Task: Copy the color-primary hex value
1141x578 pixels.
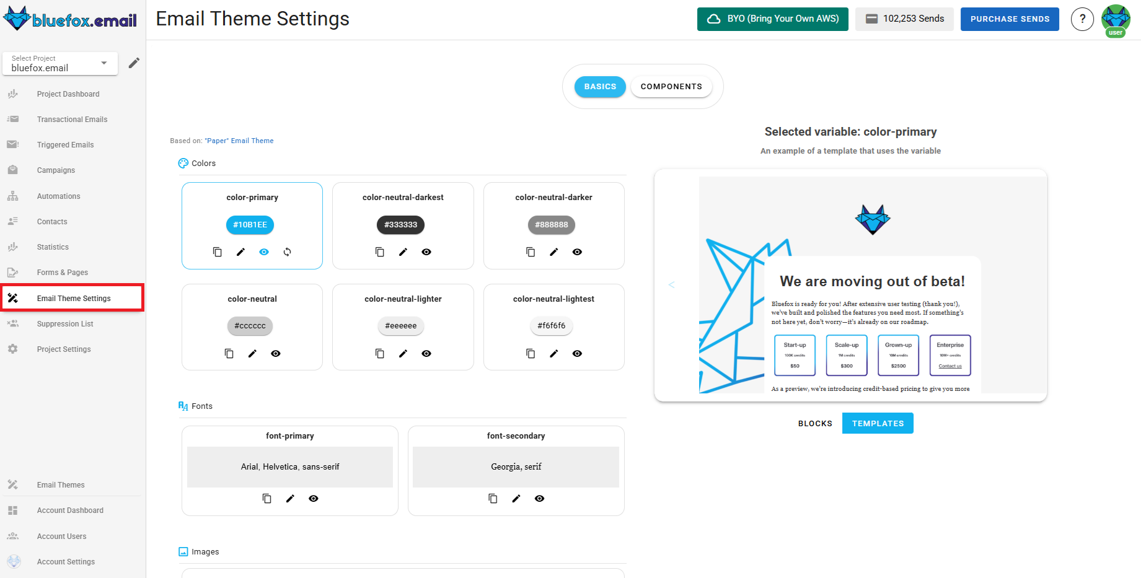Action: coord(217,252)
